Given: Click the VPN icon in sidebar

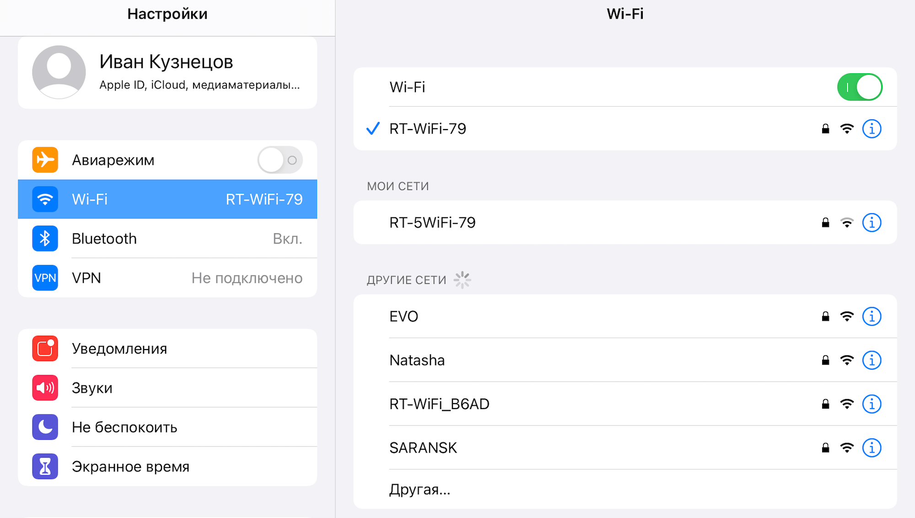Looking at the screenshot, I should 45,278.
